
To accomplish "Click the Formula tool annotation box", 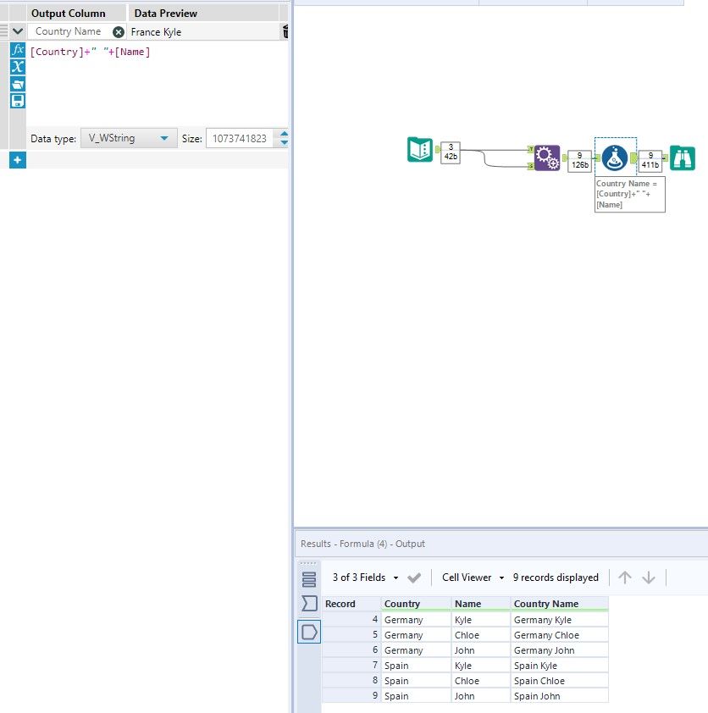I will tap(630, 194).
